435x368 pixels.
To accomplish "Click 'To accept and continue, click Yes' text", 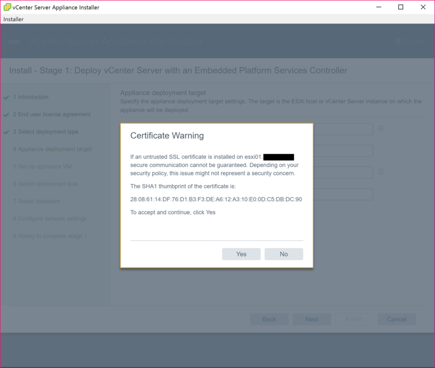I will [x=173, y=213].
